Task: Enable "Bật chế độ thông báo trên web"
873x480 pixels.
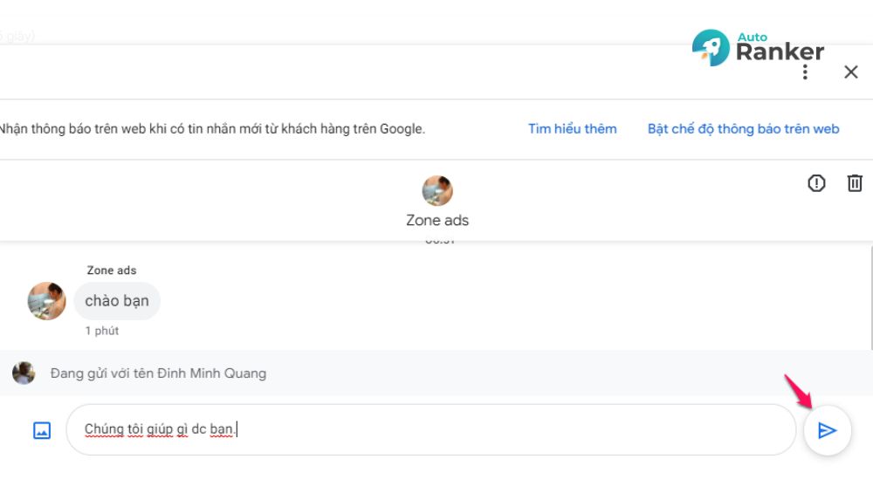Action: tap(743, 129)
